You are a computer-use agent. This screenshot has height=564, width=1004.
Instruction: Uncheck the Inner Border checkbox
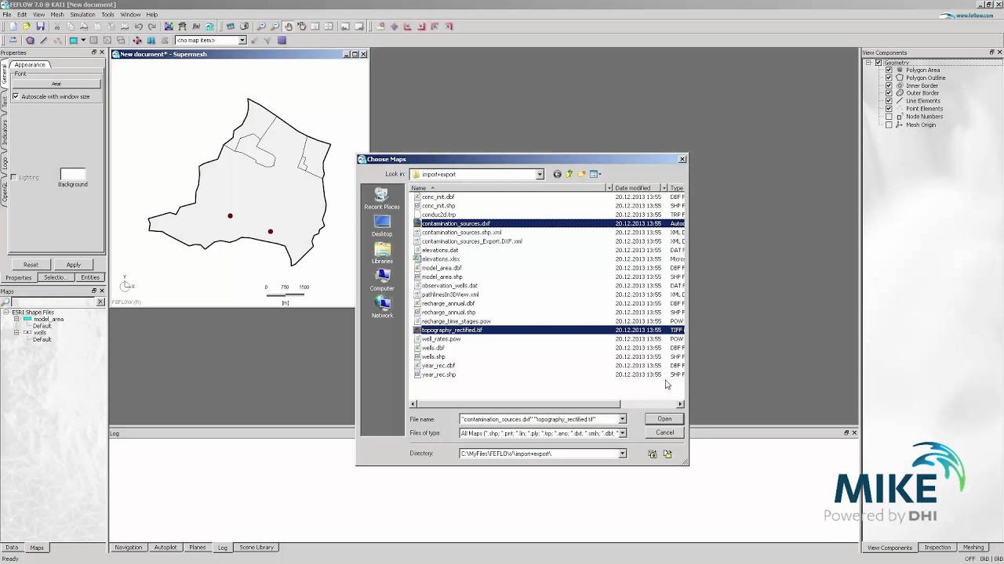point(889,85)
